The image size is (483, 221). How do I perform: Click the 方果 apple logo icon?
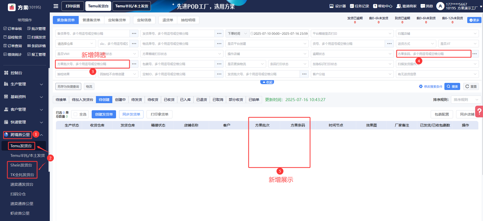click(12, 7)
